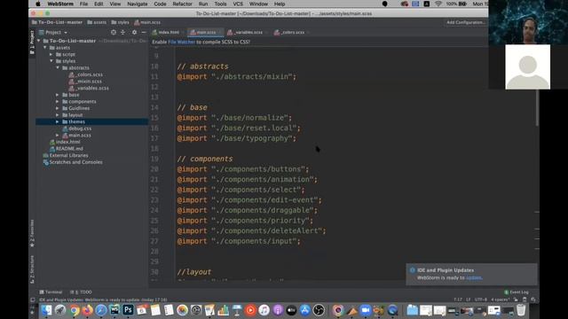Open Add Configuration button
This screenshot has width=568, height=319.
465,22
